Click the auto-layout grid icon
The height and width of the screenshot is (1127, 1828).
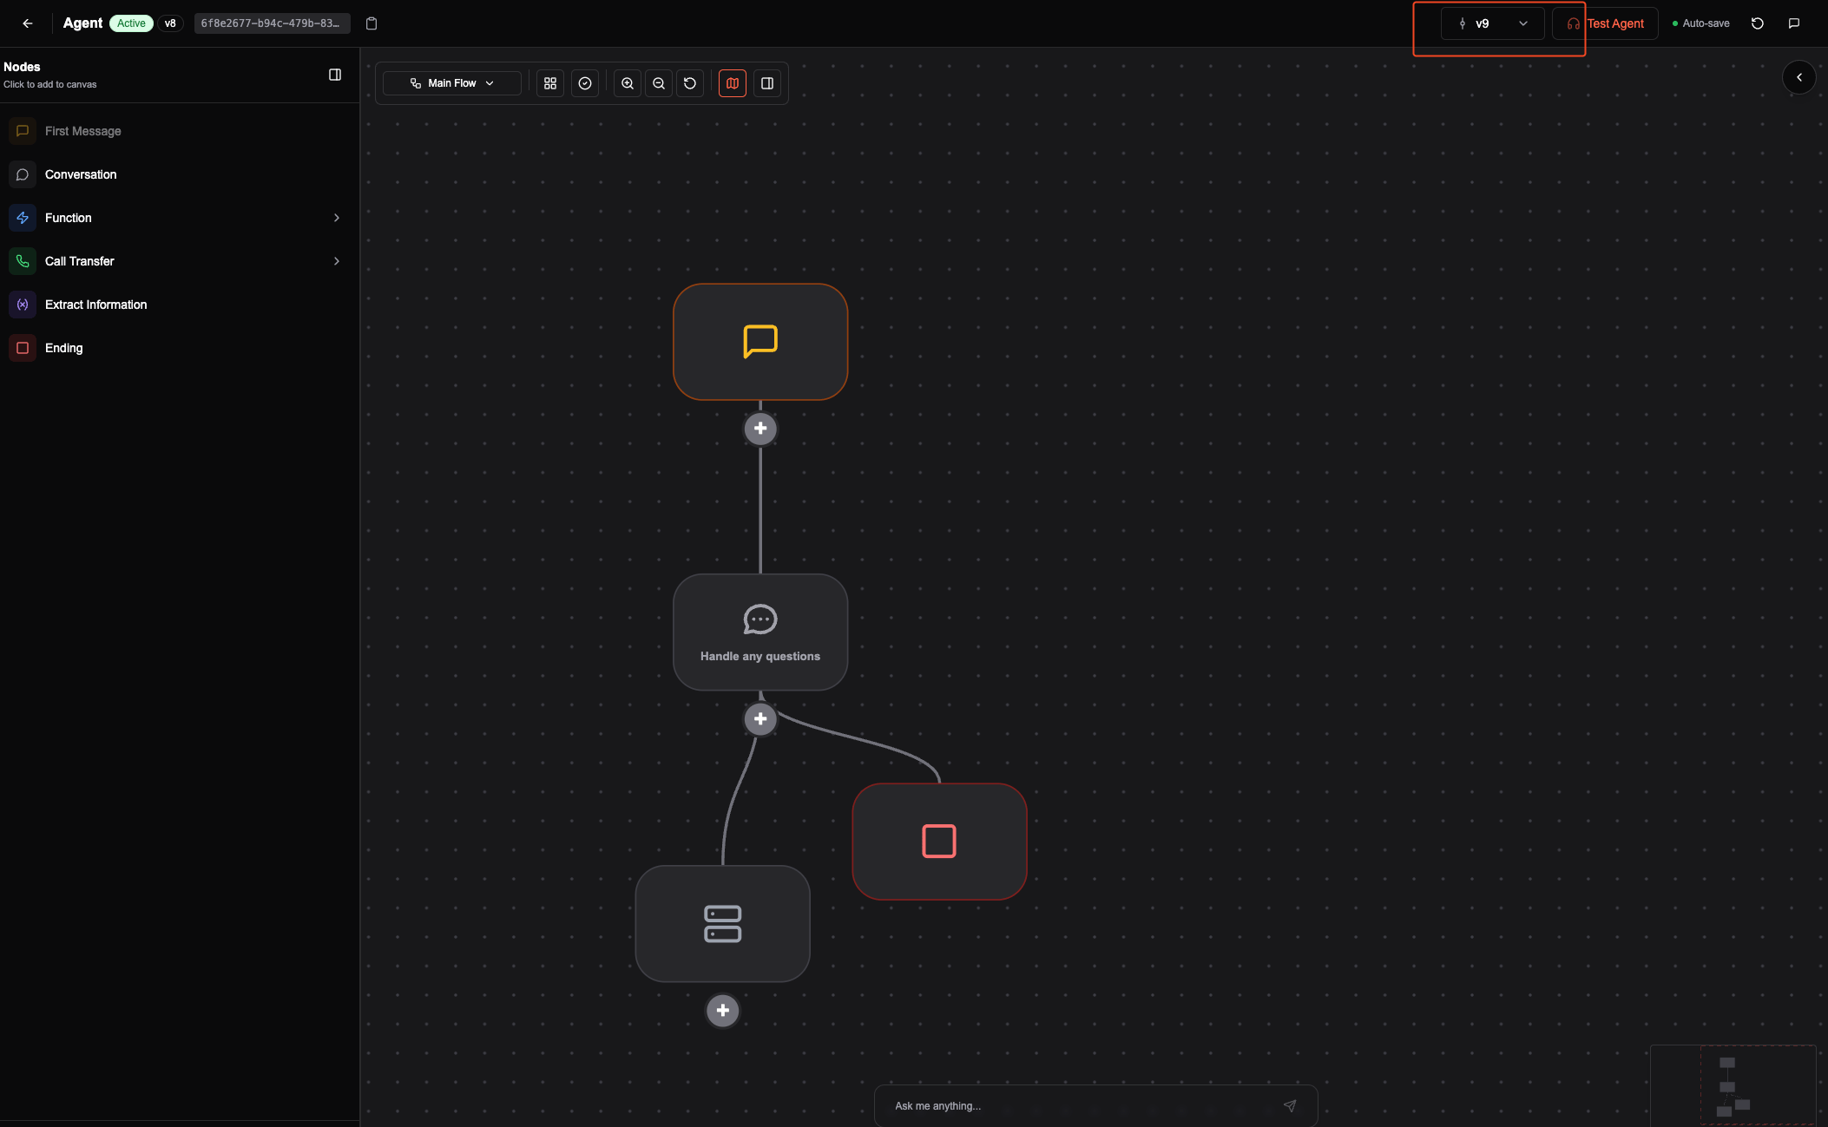coord(550,83)
